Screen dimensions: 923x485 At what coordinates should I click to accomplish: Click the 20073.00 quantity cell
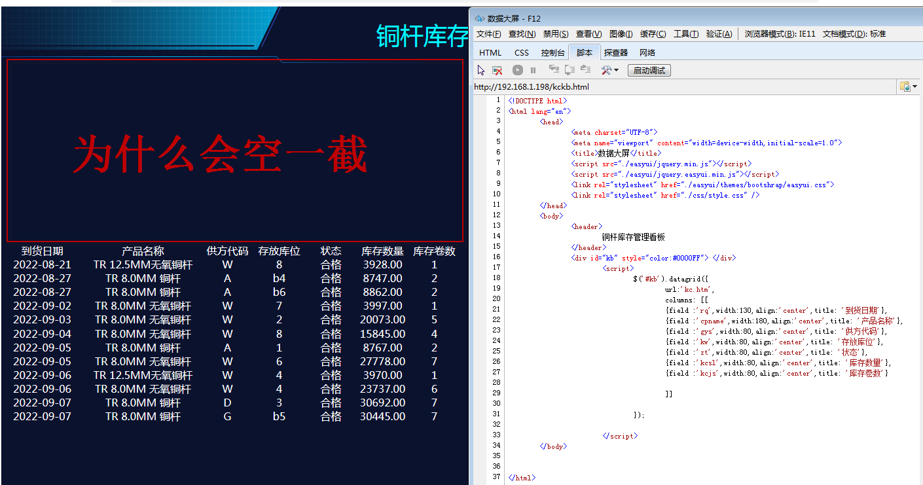(383, 319)
